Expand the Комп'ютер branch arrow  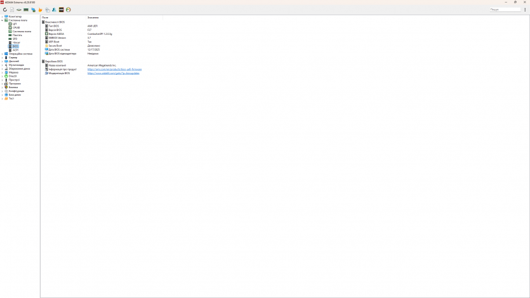coord(2,16)
